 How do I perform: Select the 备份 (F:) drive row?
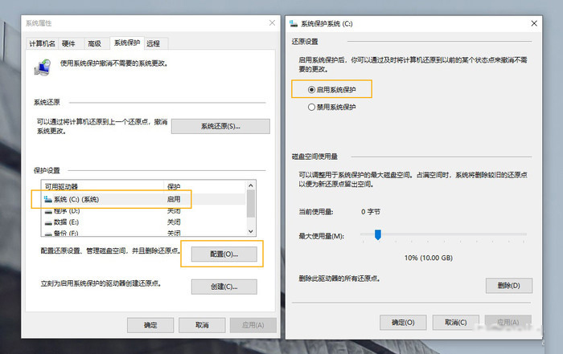[x=144, y=233]
